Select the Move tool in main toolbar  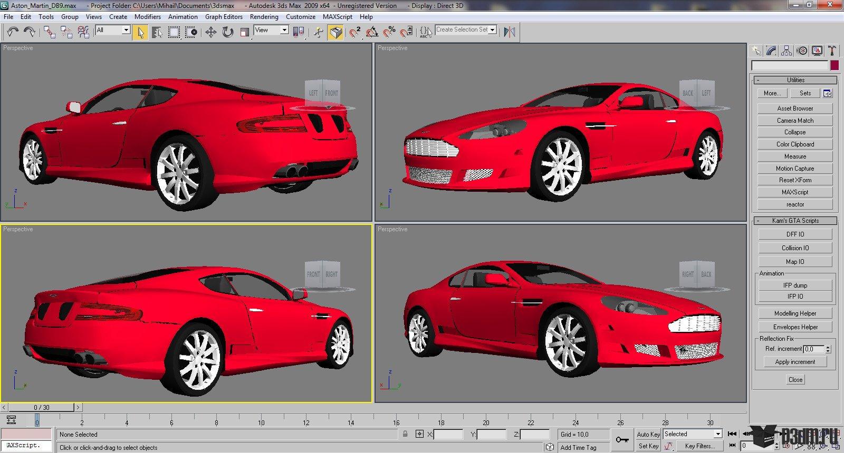[x=210, y=32]
